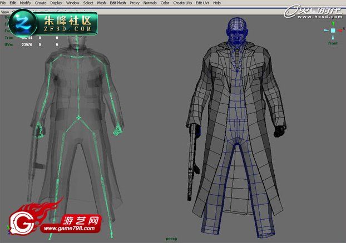The width and height of the screenshot is (346, 243).
Task: Open the Modify menu
Action: click(26, 3)
